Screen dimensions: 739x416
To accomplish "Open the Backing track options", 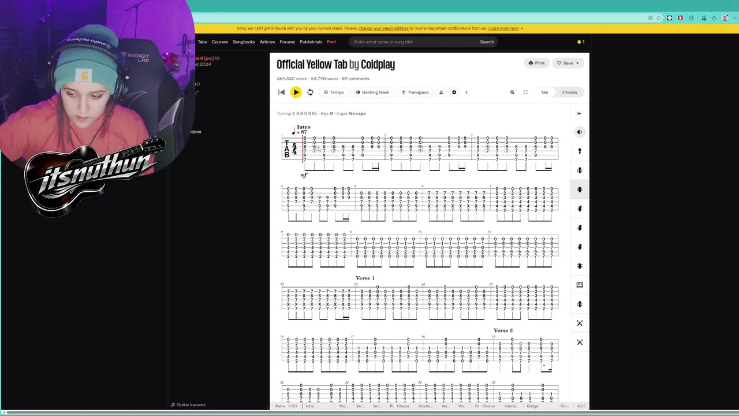I will click(372, 92).
